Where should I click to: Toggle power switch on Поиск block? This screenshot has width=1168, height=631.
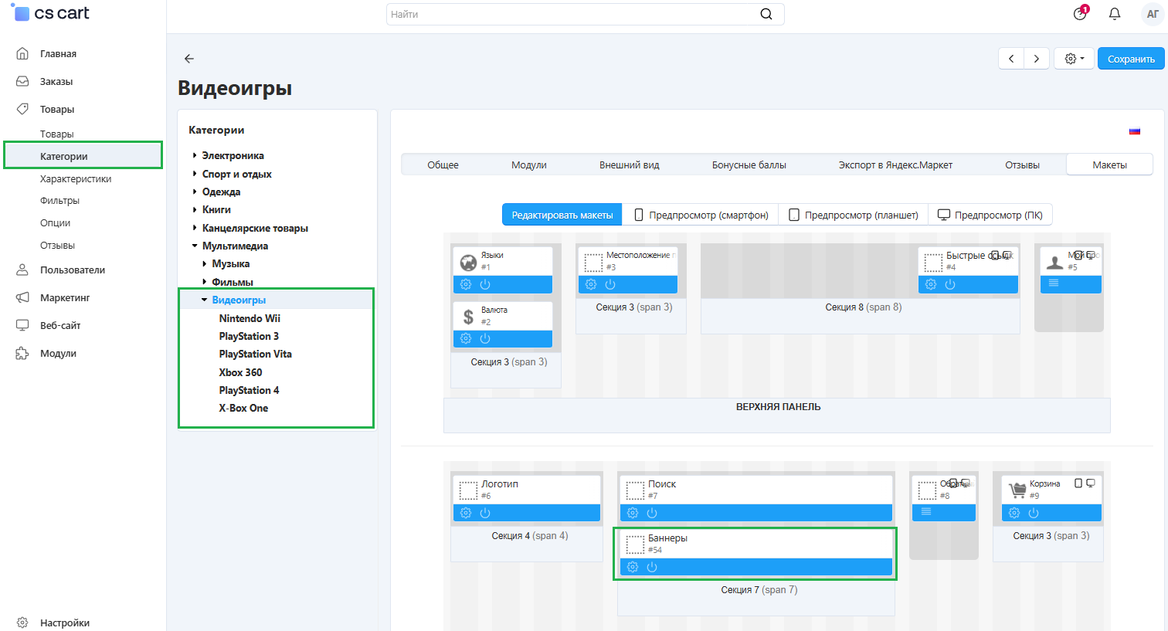click(652, 513)
